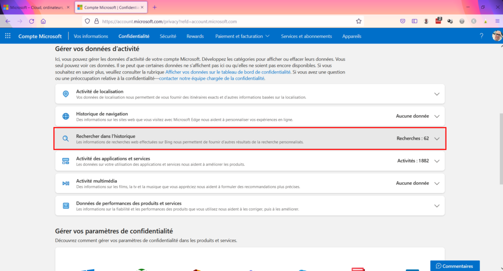Click the site padlock icon in address bar

(97, 22)
